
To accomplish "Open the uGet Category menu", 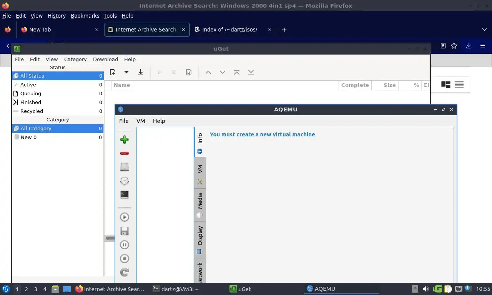I will coord(75,59).
